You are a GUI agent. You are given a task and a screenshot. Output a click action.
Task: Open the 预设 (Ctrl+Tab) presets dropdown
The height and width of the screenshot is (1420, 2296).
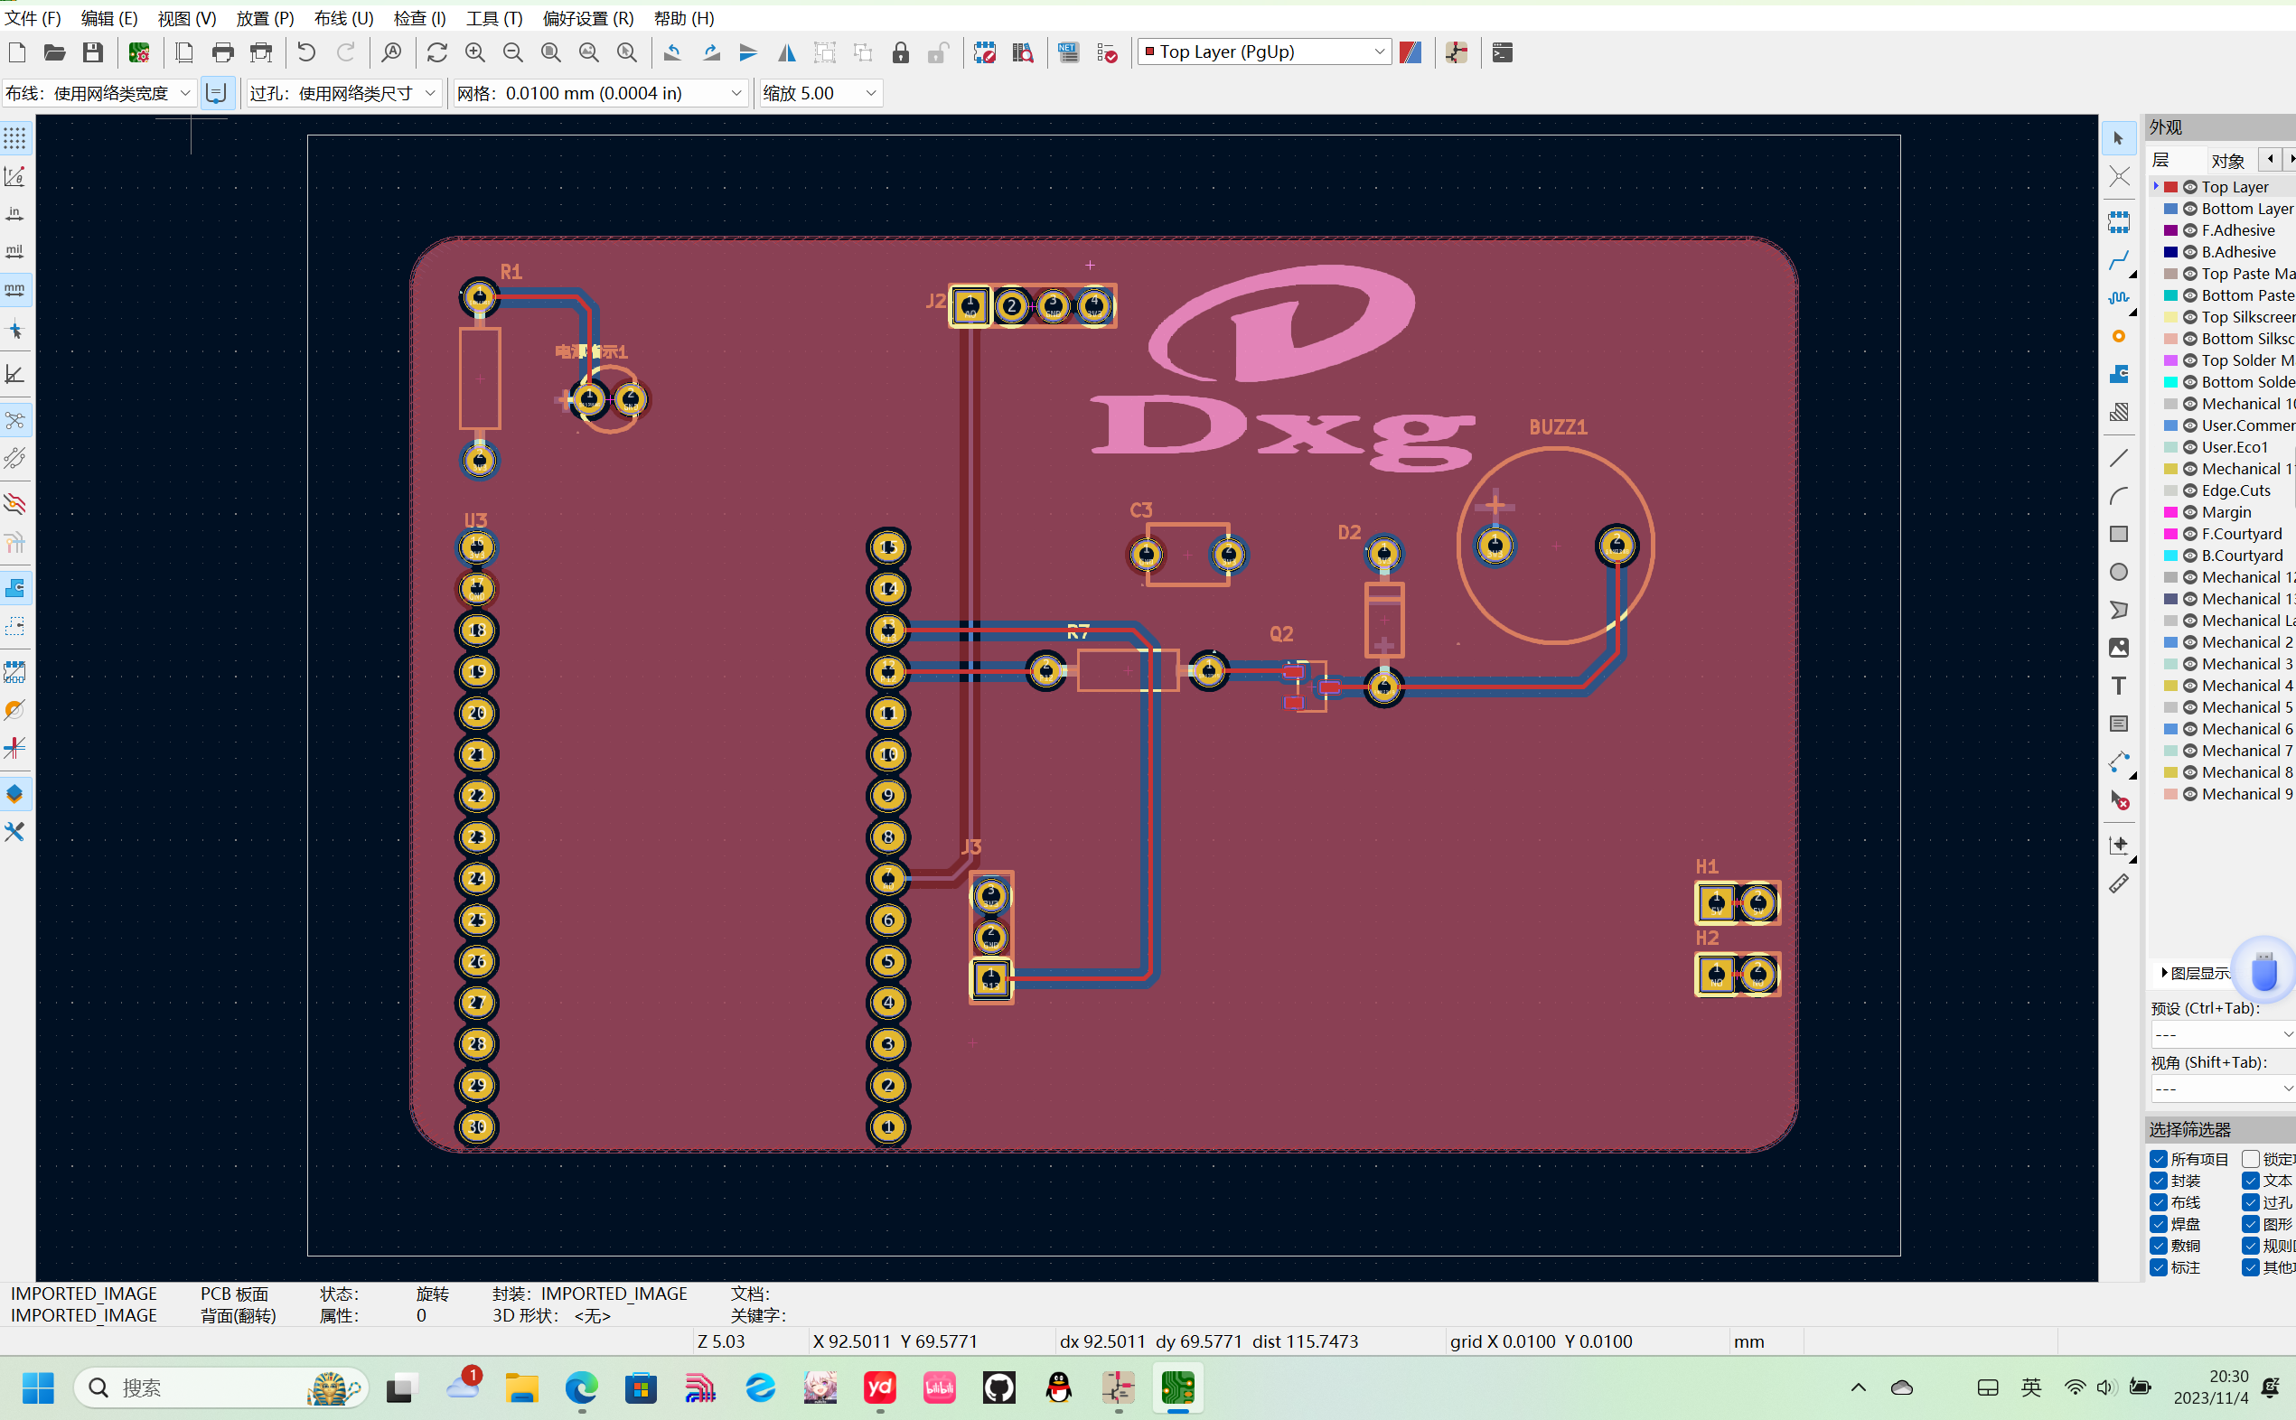tap(2223, 1034)
